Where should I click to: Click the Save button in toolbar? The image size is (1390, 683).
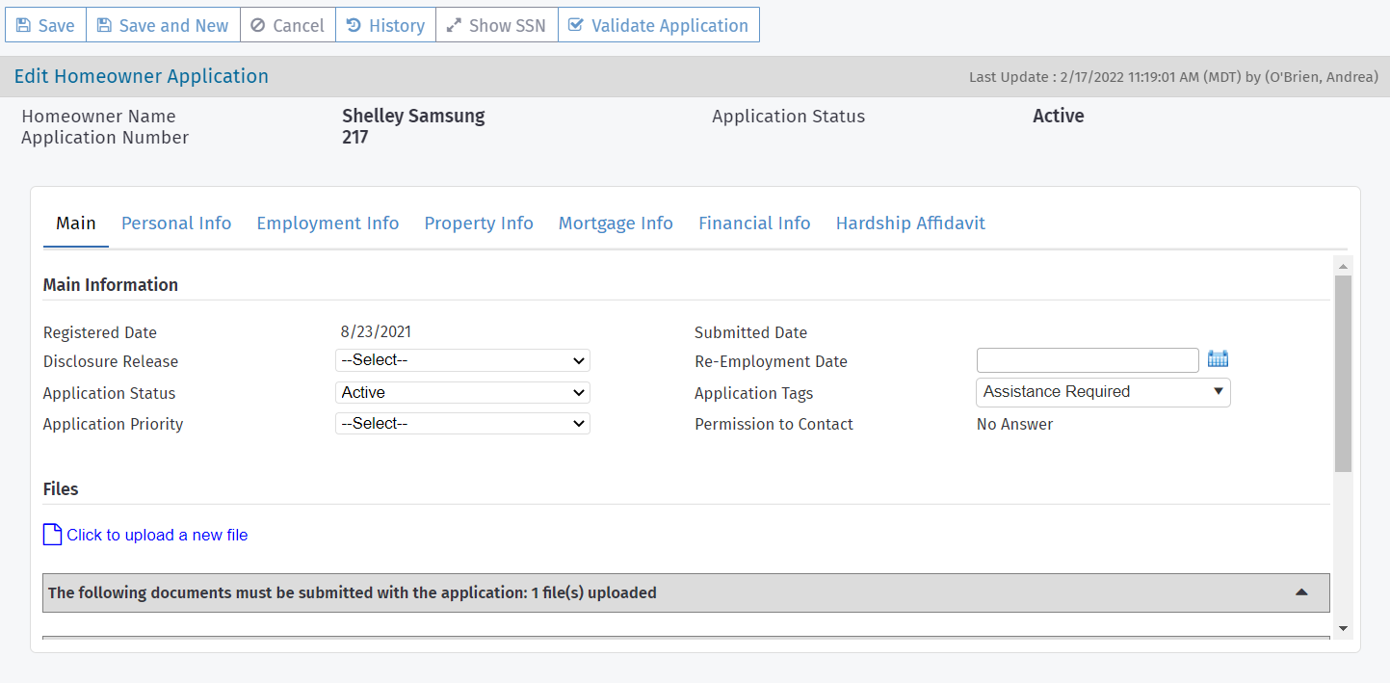coord(45,25)
